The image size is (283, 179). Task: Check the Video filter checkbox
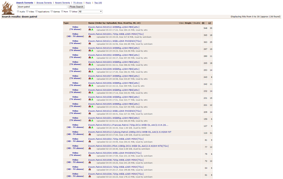point(27,11)
